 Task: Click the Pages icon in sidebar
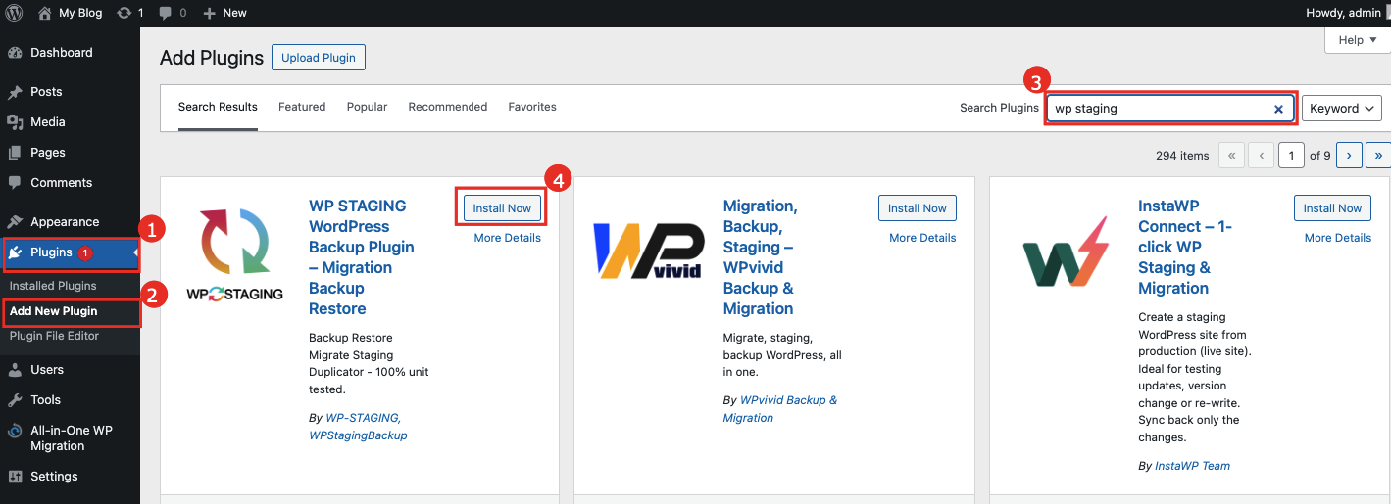click(x=15, y=153)
